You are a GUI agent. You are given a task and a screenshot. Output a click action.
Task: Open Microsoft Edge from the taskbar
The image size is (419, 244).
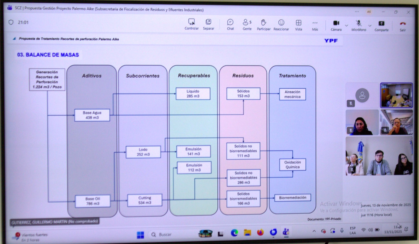point(234,232)
